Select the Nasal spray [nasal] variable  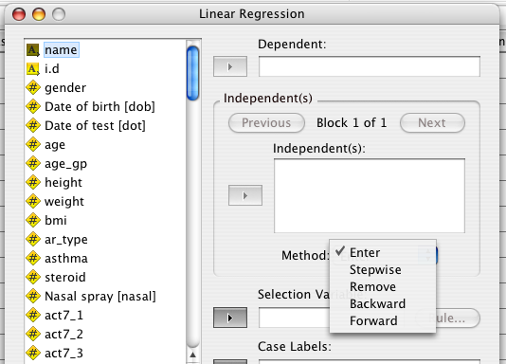point(100,297)
